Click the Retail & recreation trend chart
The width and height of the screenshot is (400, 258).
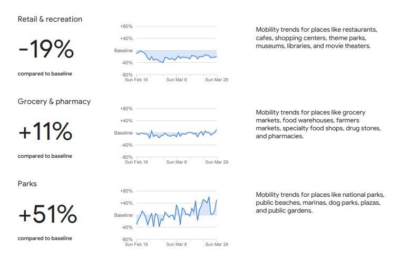pyautogui.click(x=177, y=51)
